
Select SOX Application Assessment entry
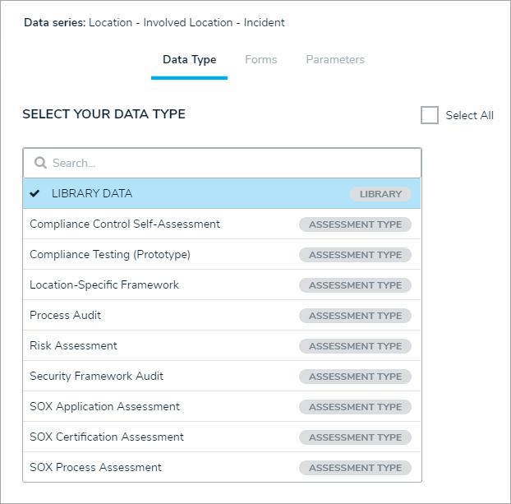click(104, 407)
